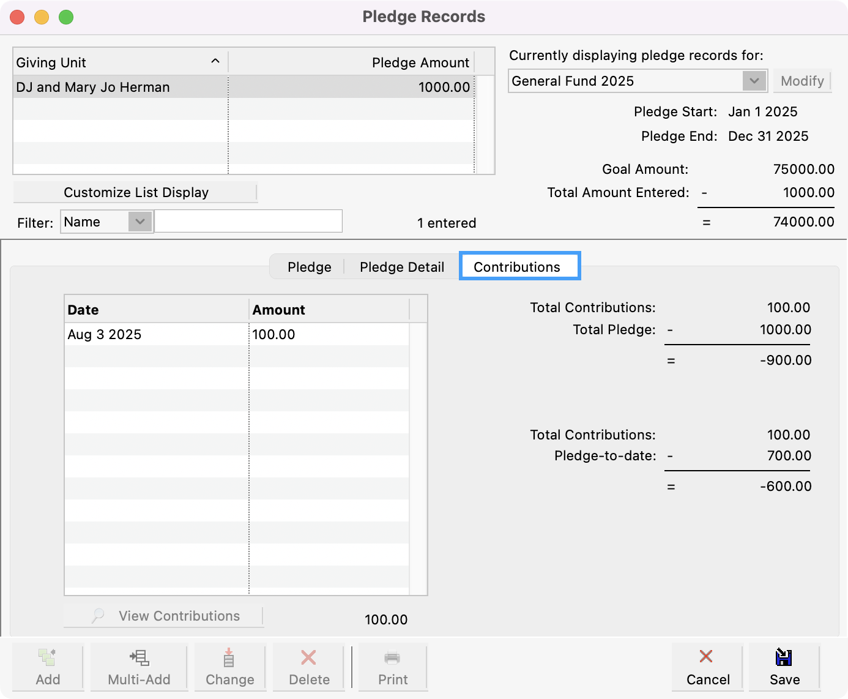Click the Modify button
This screenshot has width=848, height=699.
click(x=802, y=81)
